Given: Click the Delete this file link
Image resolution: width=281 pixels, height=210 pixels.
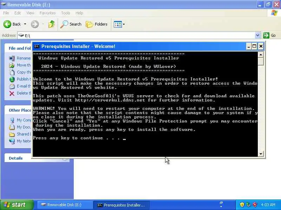Looking at the screenshot, I should coord(24,93).
